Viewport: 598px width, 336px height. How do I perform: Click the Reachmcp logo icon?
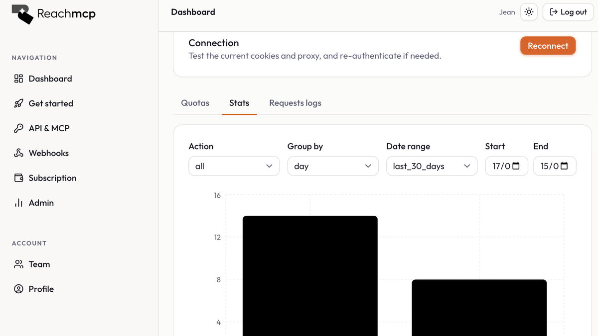22,14
